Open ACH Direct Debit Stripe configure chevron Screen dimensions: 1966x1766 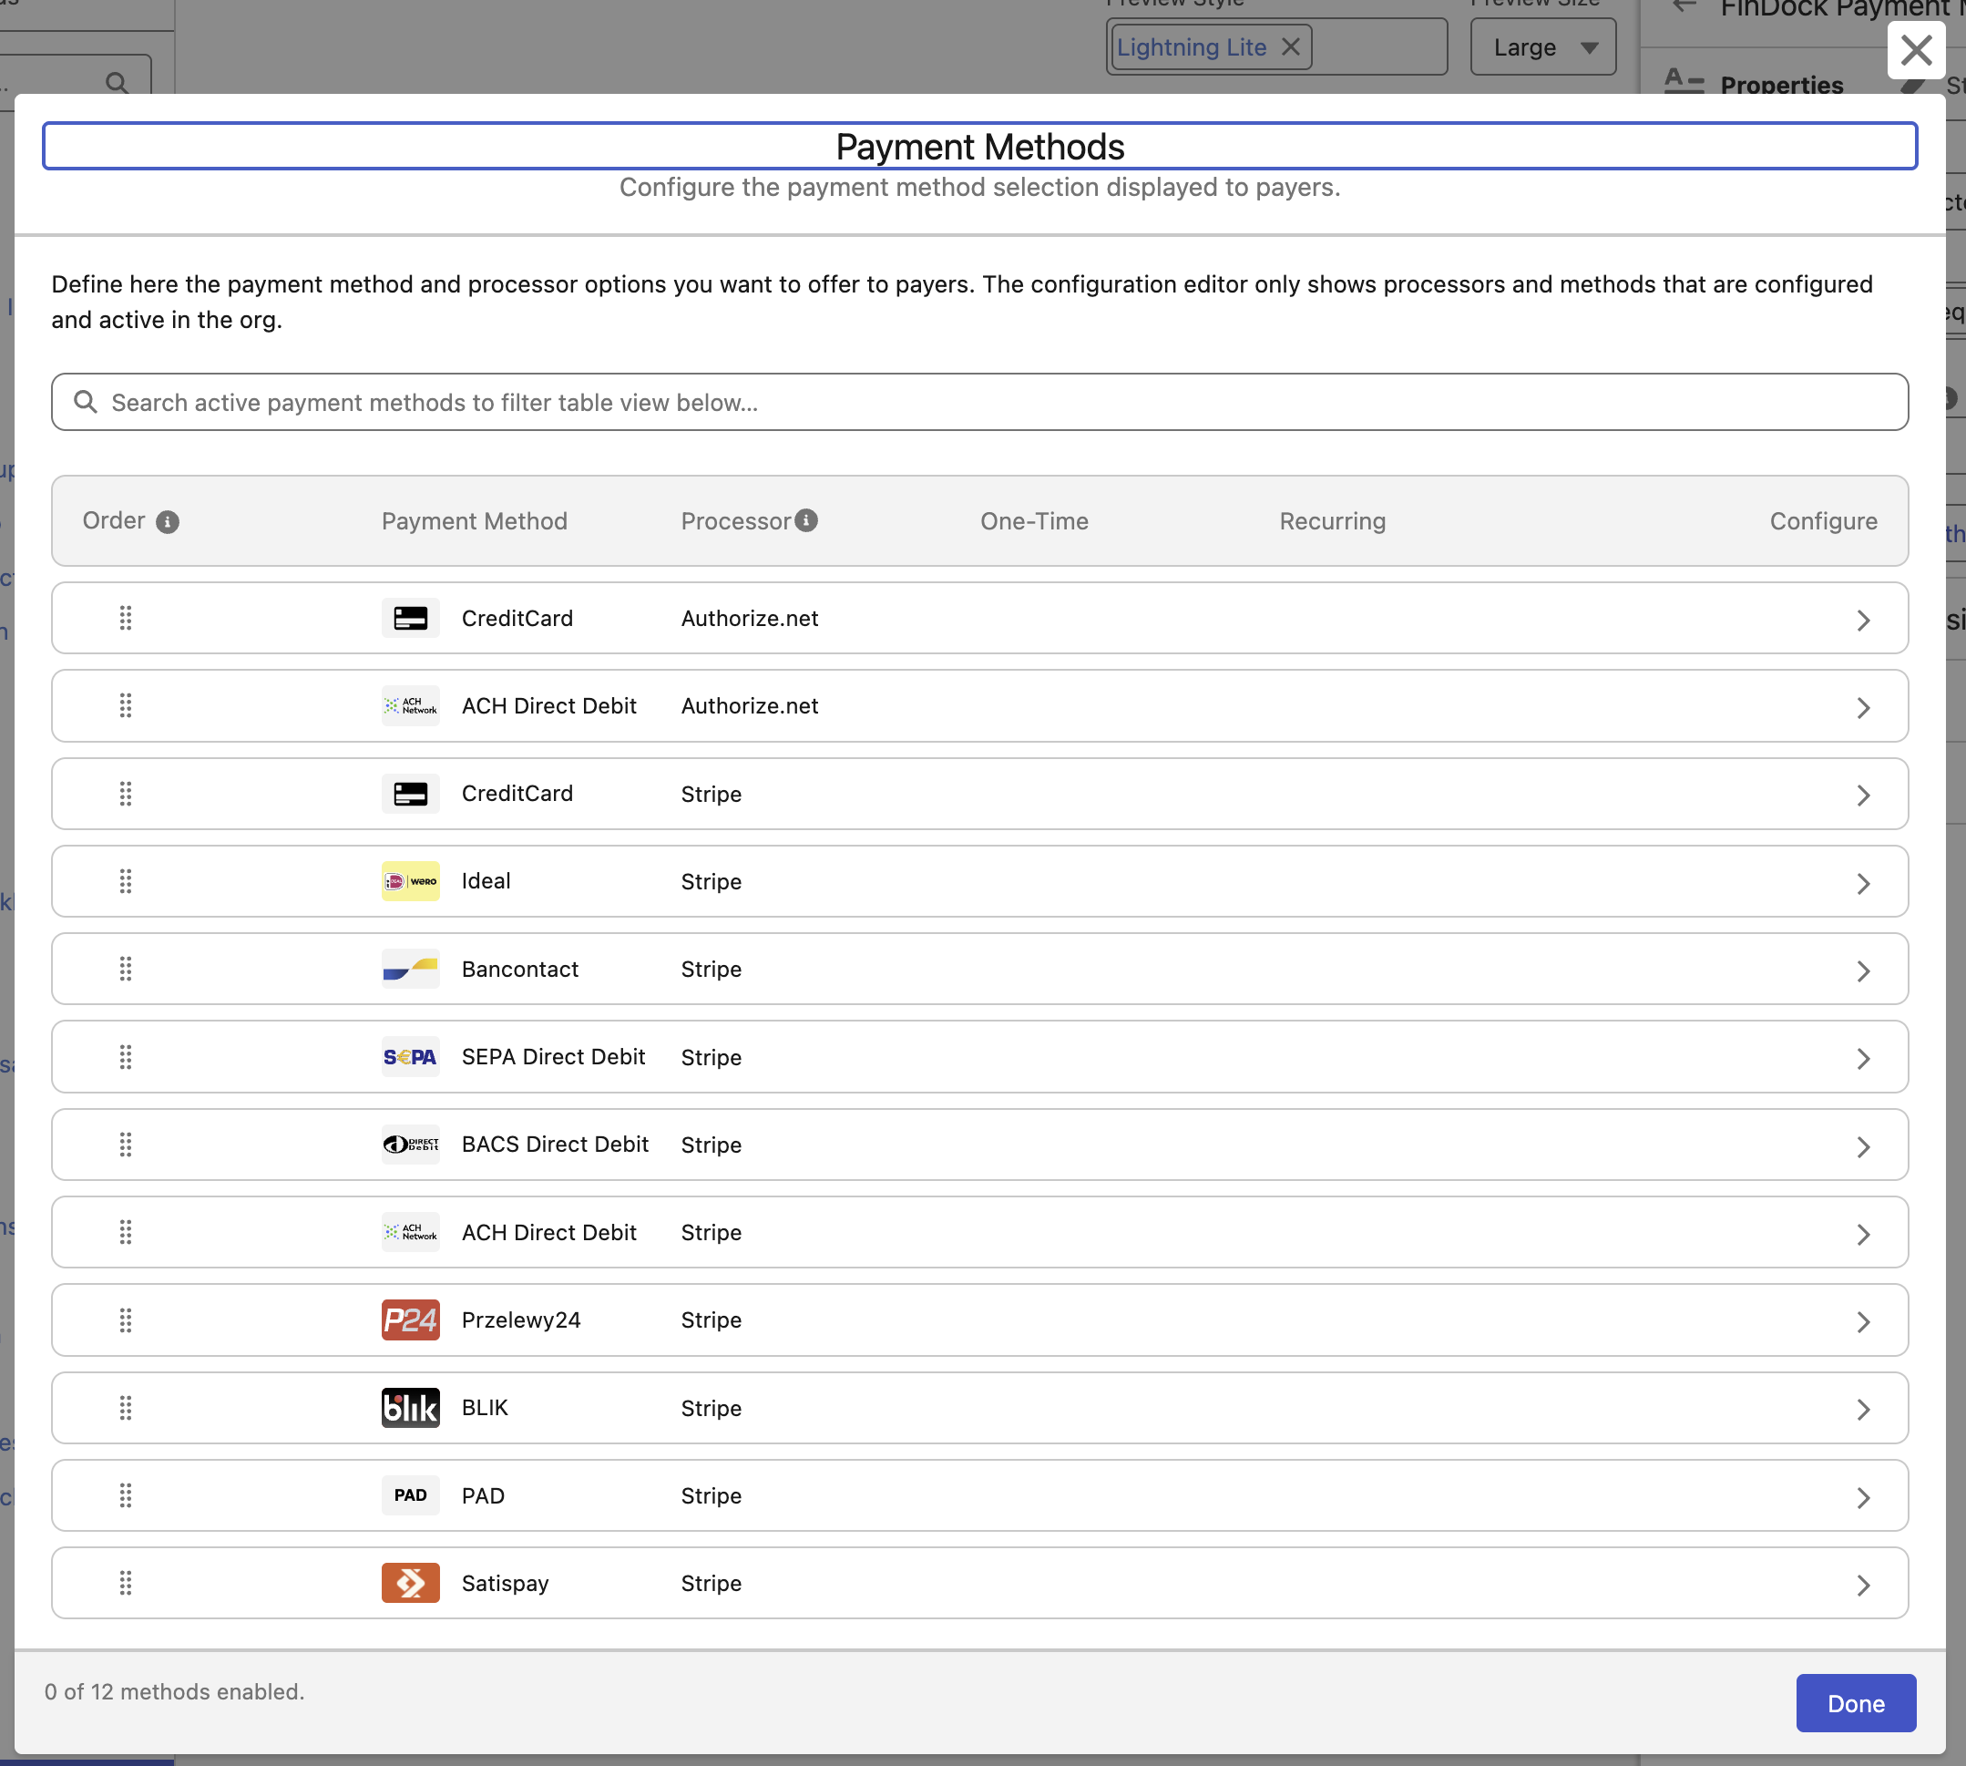tap(1863, 1234)
